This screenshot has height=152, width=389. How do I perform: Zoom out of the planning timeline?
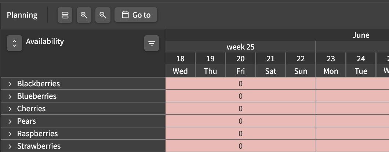click(x=103, y=15)
